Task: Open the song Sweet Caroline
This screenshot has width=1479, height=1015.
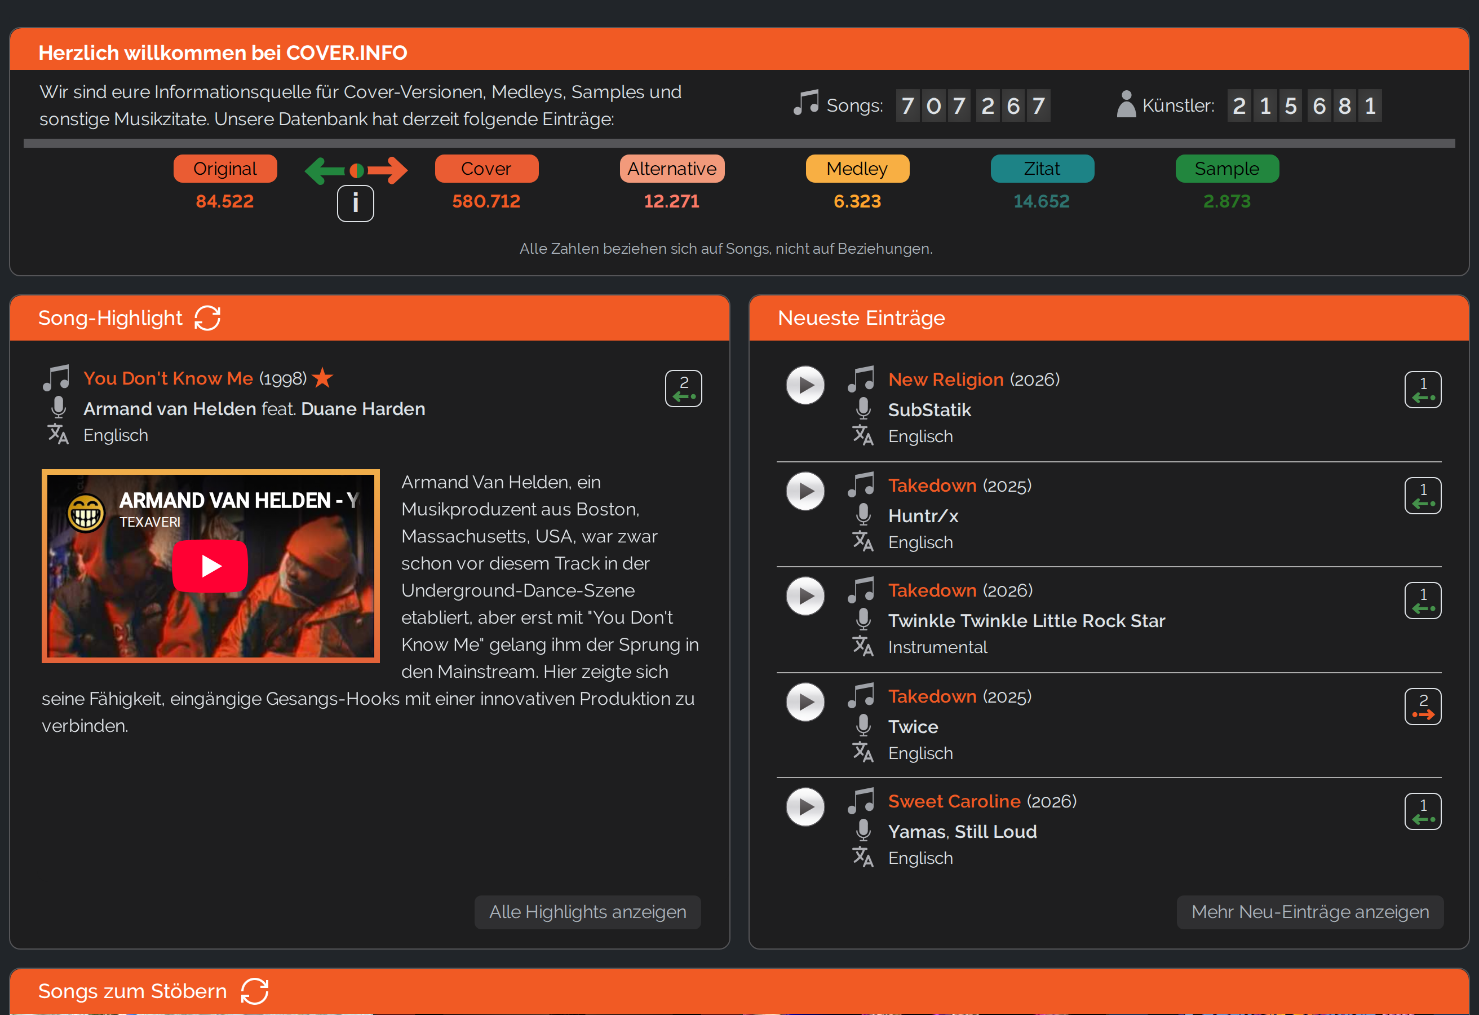Action: [955, 802]
